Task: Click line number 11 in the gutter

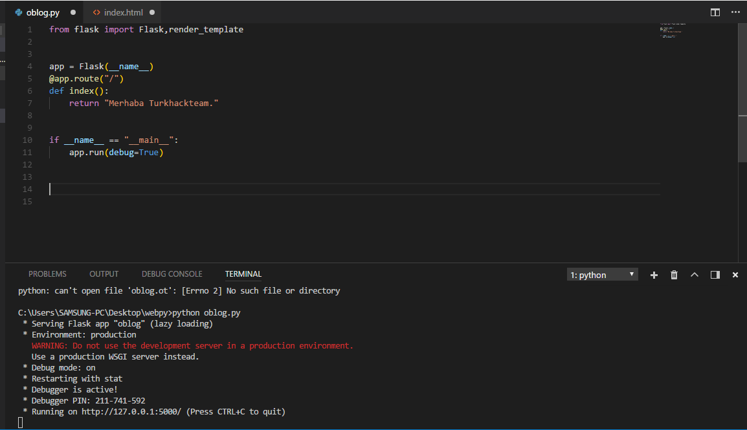Action: point(27,152)
